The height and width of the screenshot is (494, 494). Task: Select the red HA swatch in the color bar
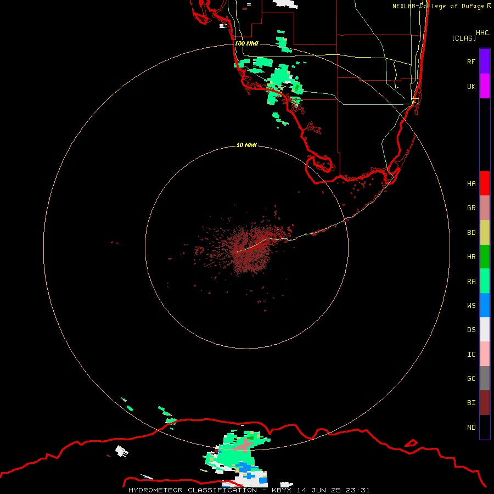click(x=485, y=183)
